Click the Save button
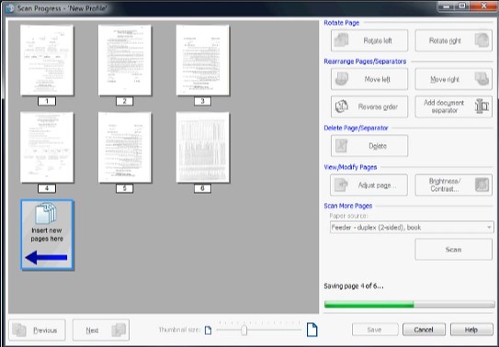The height and width of the screenshot is (347, 499). [375, 330]
